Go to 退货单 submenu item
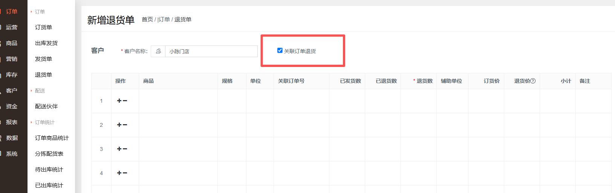Screen dimensions: 615x193 tap(44, 75)
